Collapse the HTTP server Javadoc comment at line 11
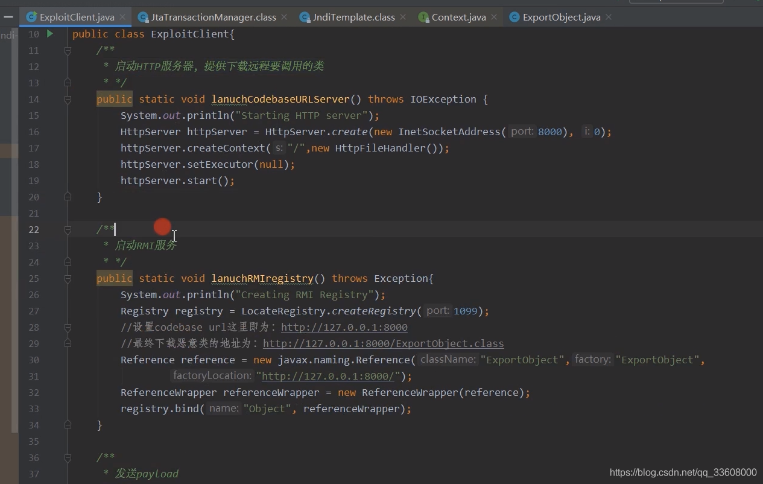This screenshot has width=763, height=484. click(x=68, y=51)
